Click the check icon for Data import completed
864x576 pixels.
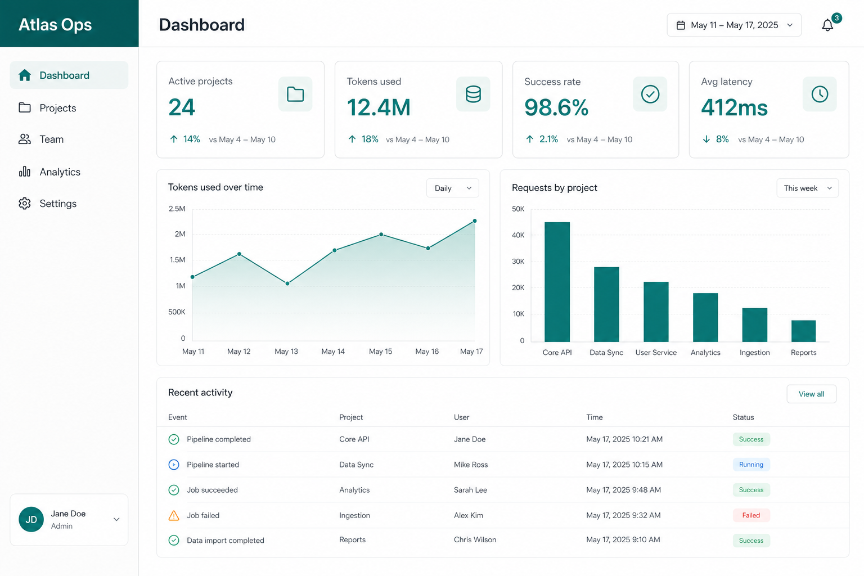pos(174,541)
